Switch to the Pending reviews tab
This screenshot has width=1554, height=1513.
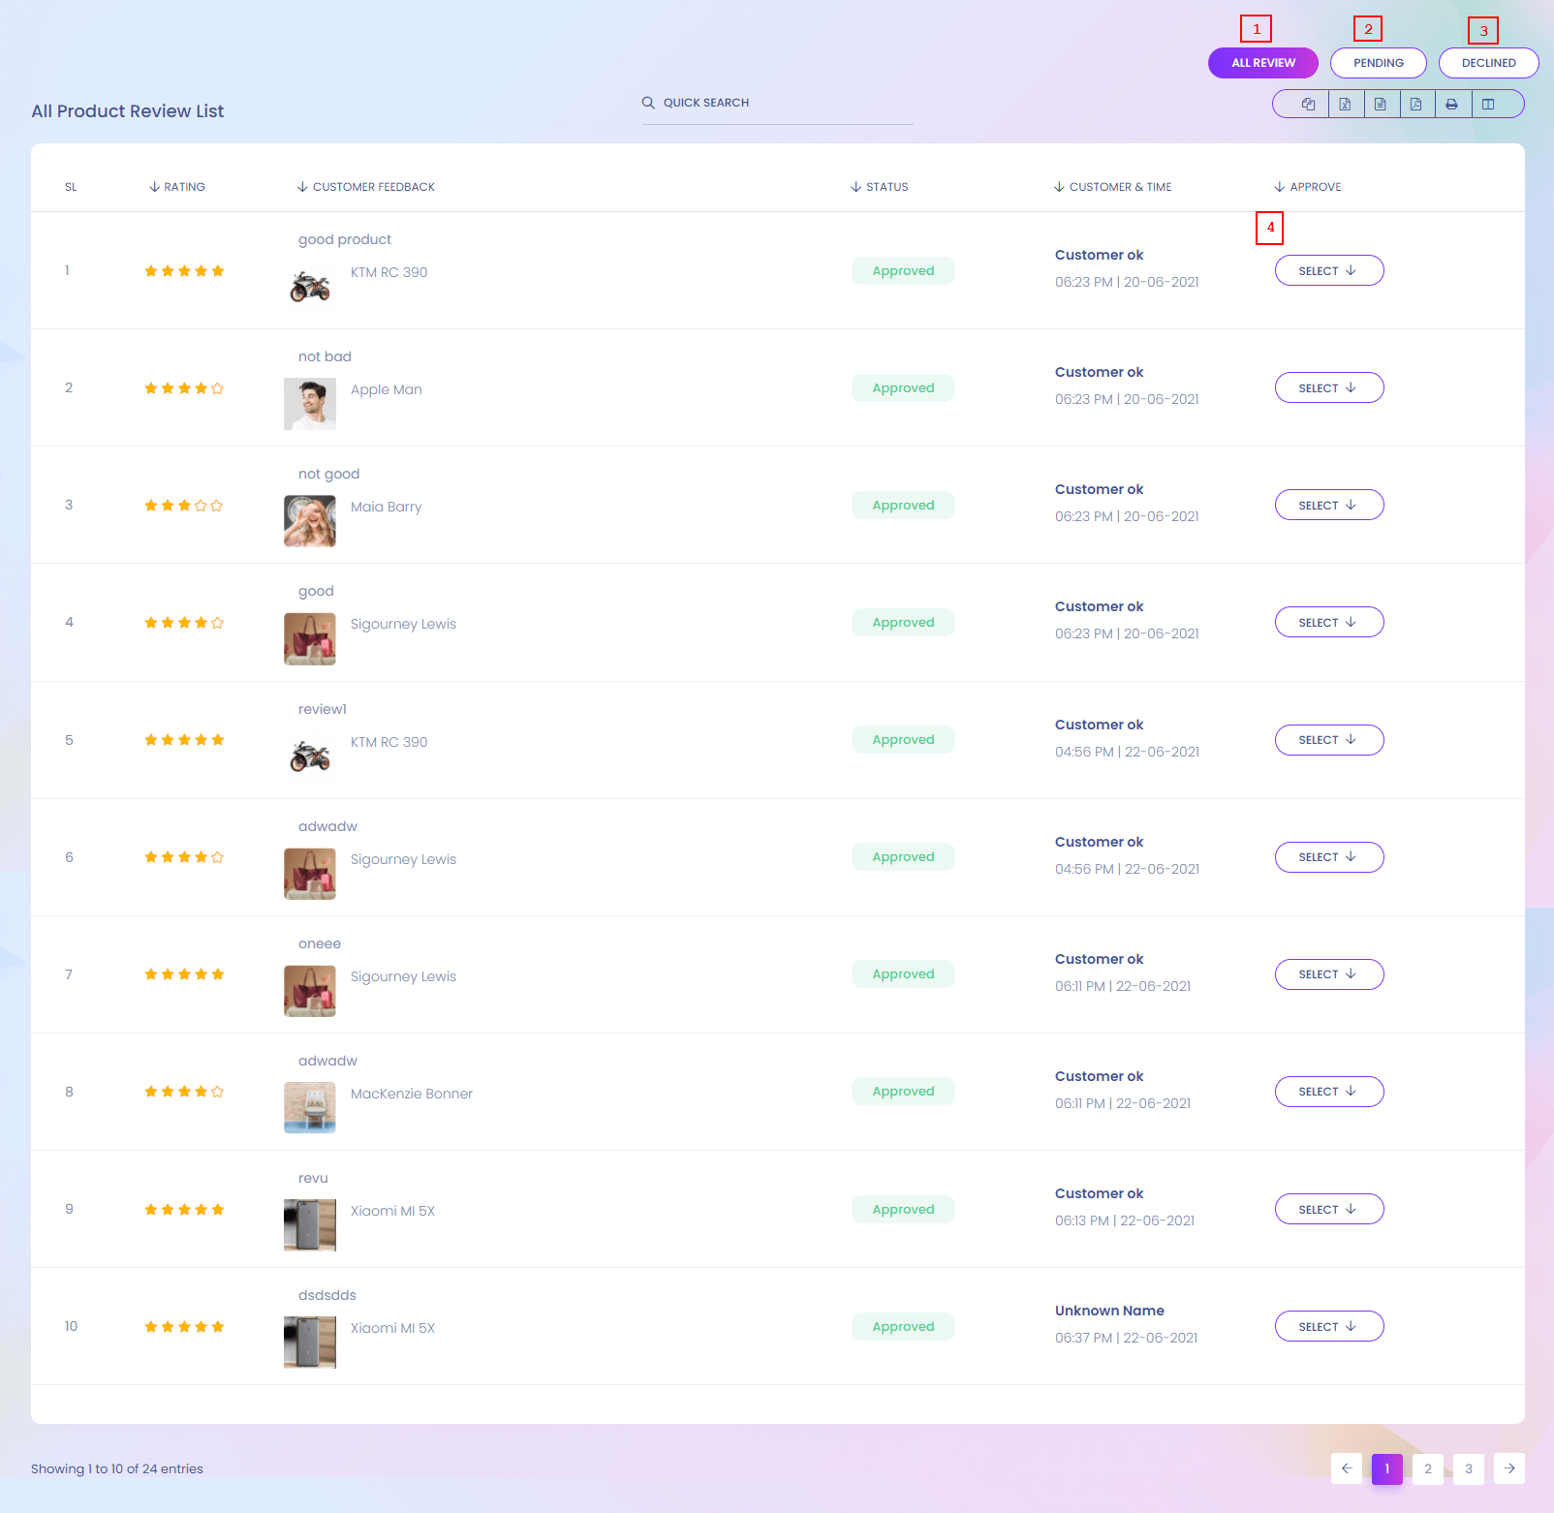(x=1378, y=63)
